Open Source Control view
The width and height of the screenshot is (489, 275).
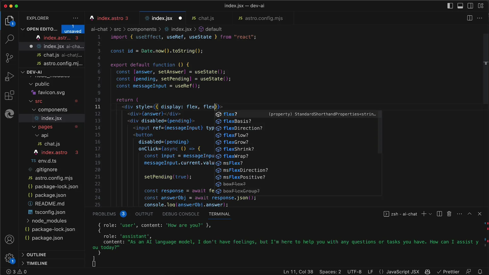tap(9, 58)
